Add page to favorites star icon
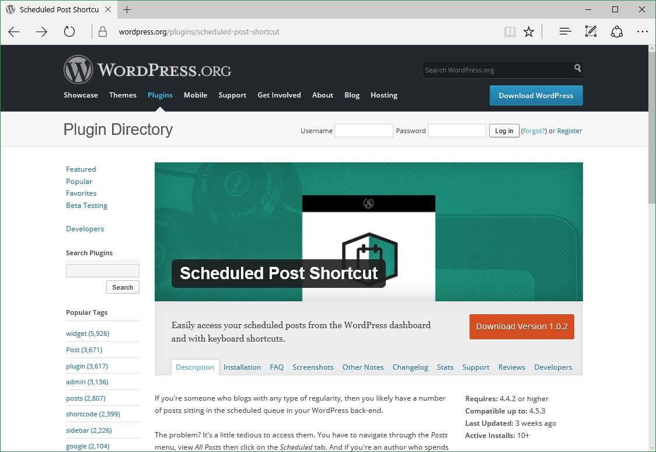The image size is (656, 452). tap(529, 32)
